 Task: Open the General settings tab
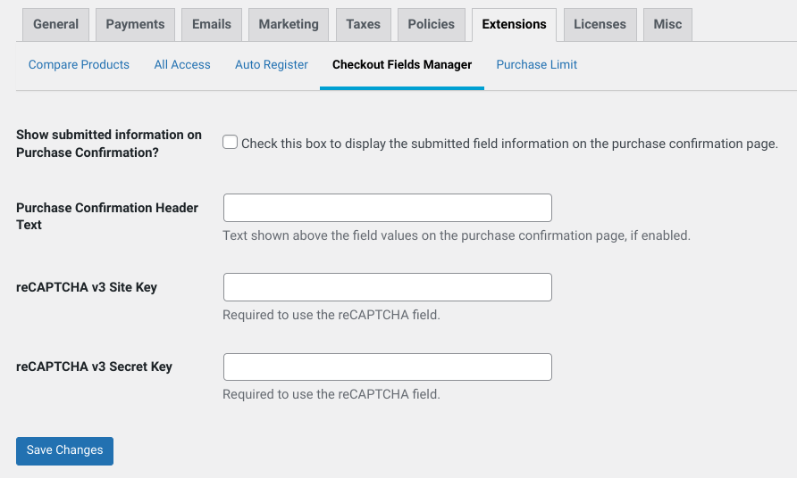56,24
